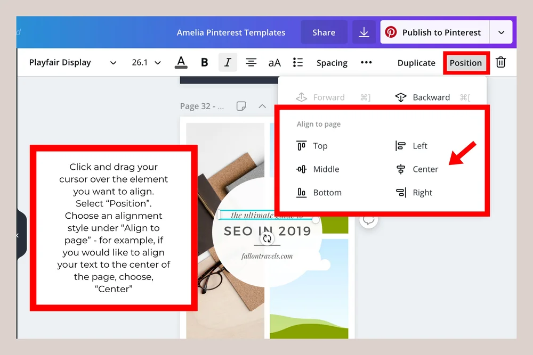Delete the element with the trash icon
533x355 pixels.
click(x=500, y=62)
